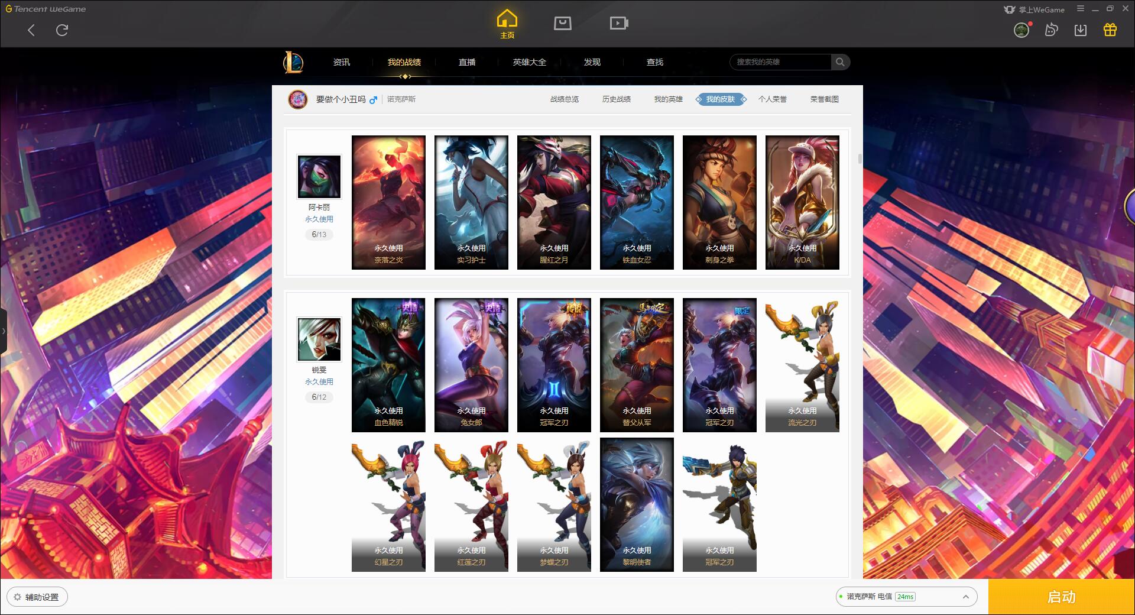Open the 主页 home icon

[x=507, y=24]
